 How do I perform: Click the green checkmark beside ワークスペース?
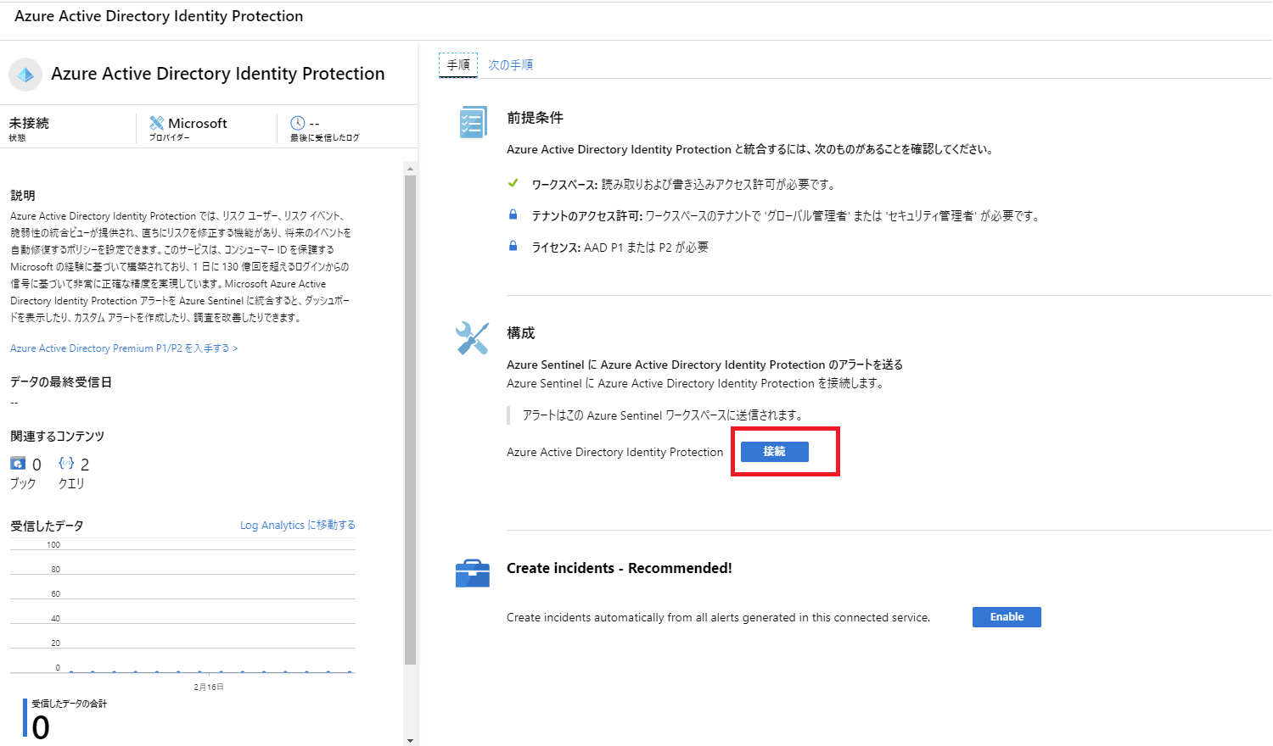(x=513, y=183)
